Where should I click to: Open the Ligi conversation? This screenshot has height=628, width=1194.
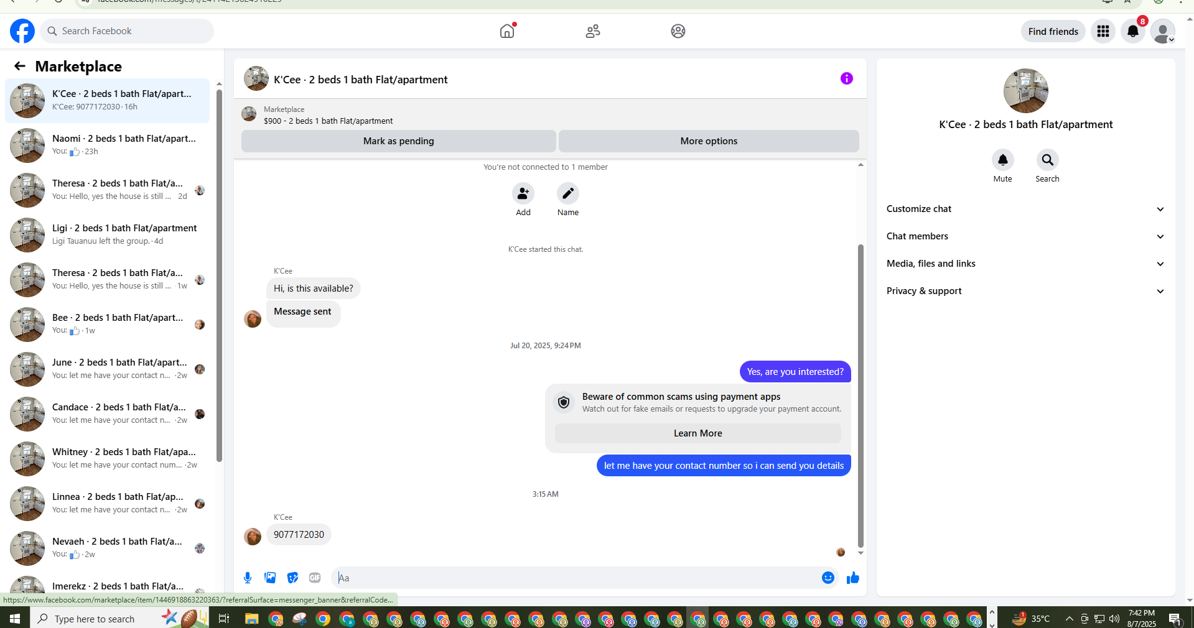point(107,235)
